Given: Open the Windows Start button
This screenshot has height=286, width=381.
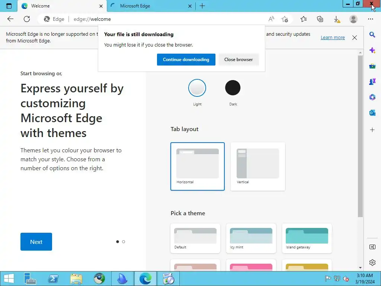Looking at the screenshot, I should [x=9, y=279].
